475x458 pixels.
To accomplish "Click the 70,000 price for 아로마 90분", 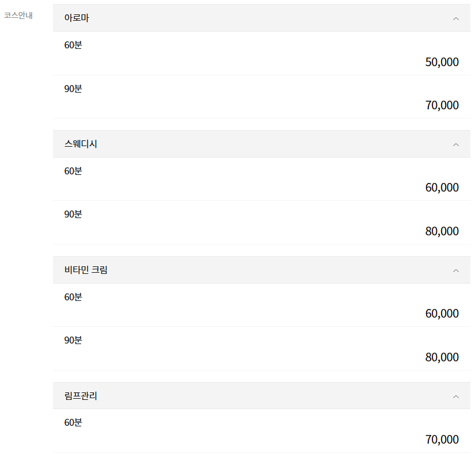I will [442, 105].
